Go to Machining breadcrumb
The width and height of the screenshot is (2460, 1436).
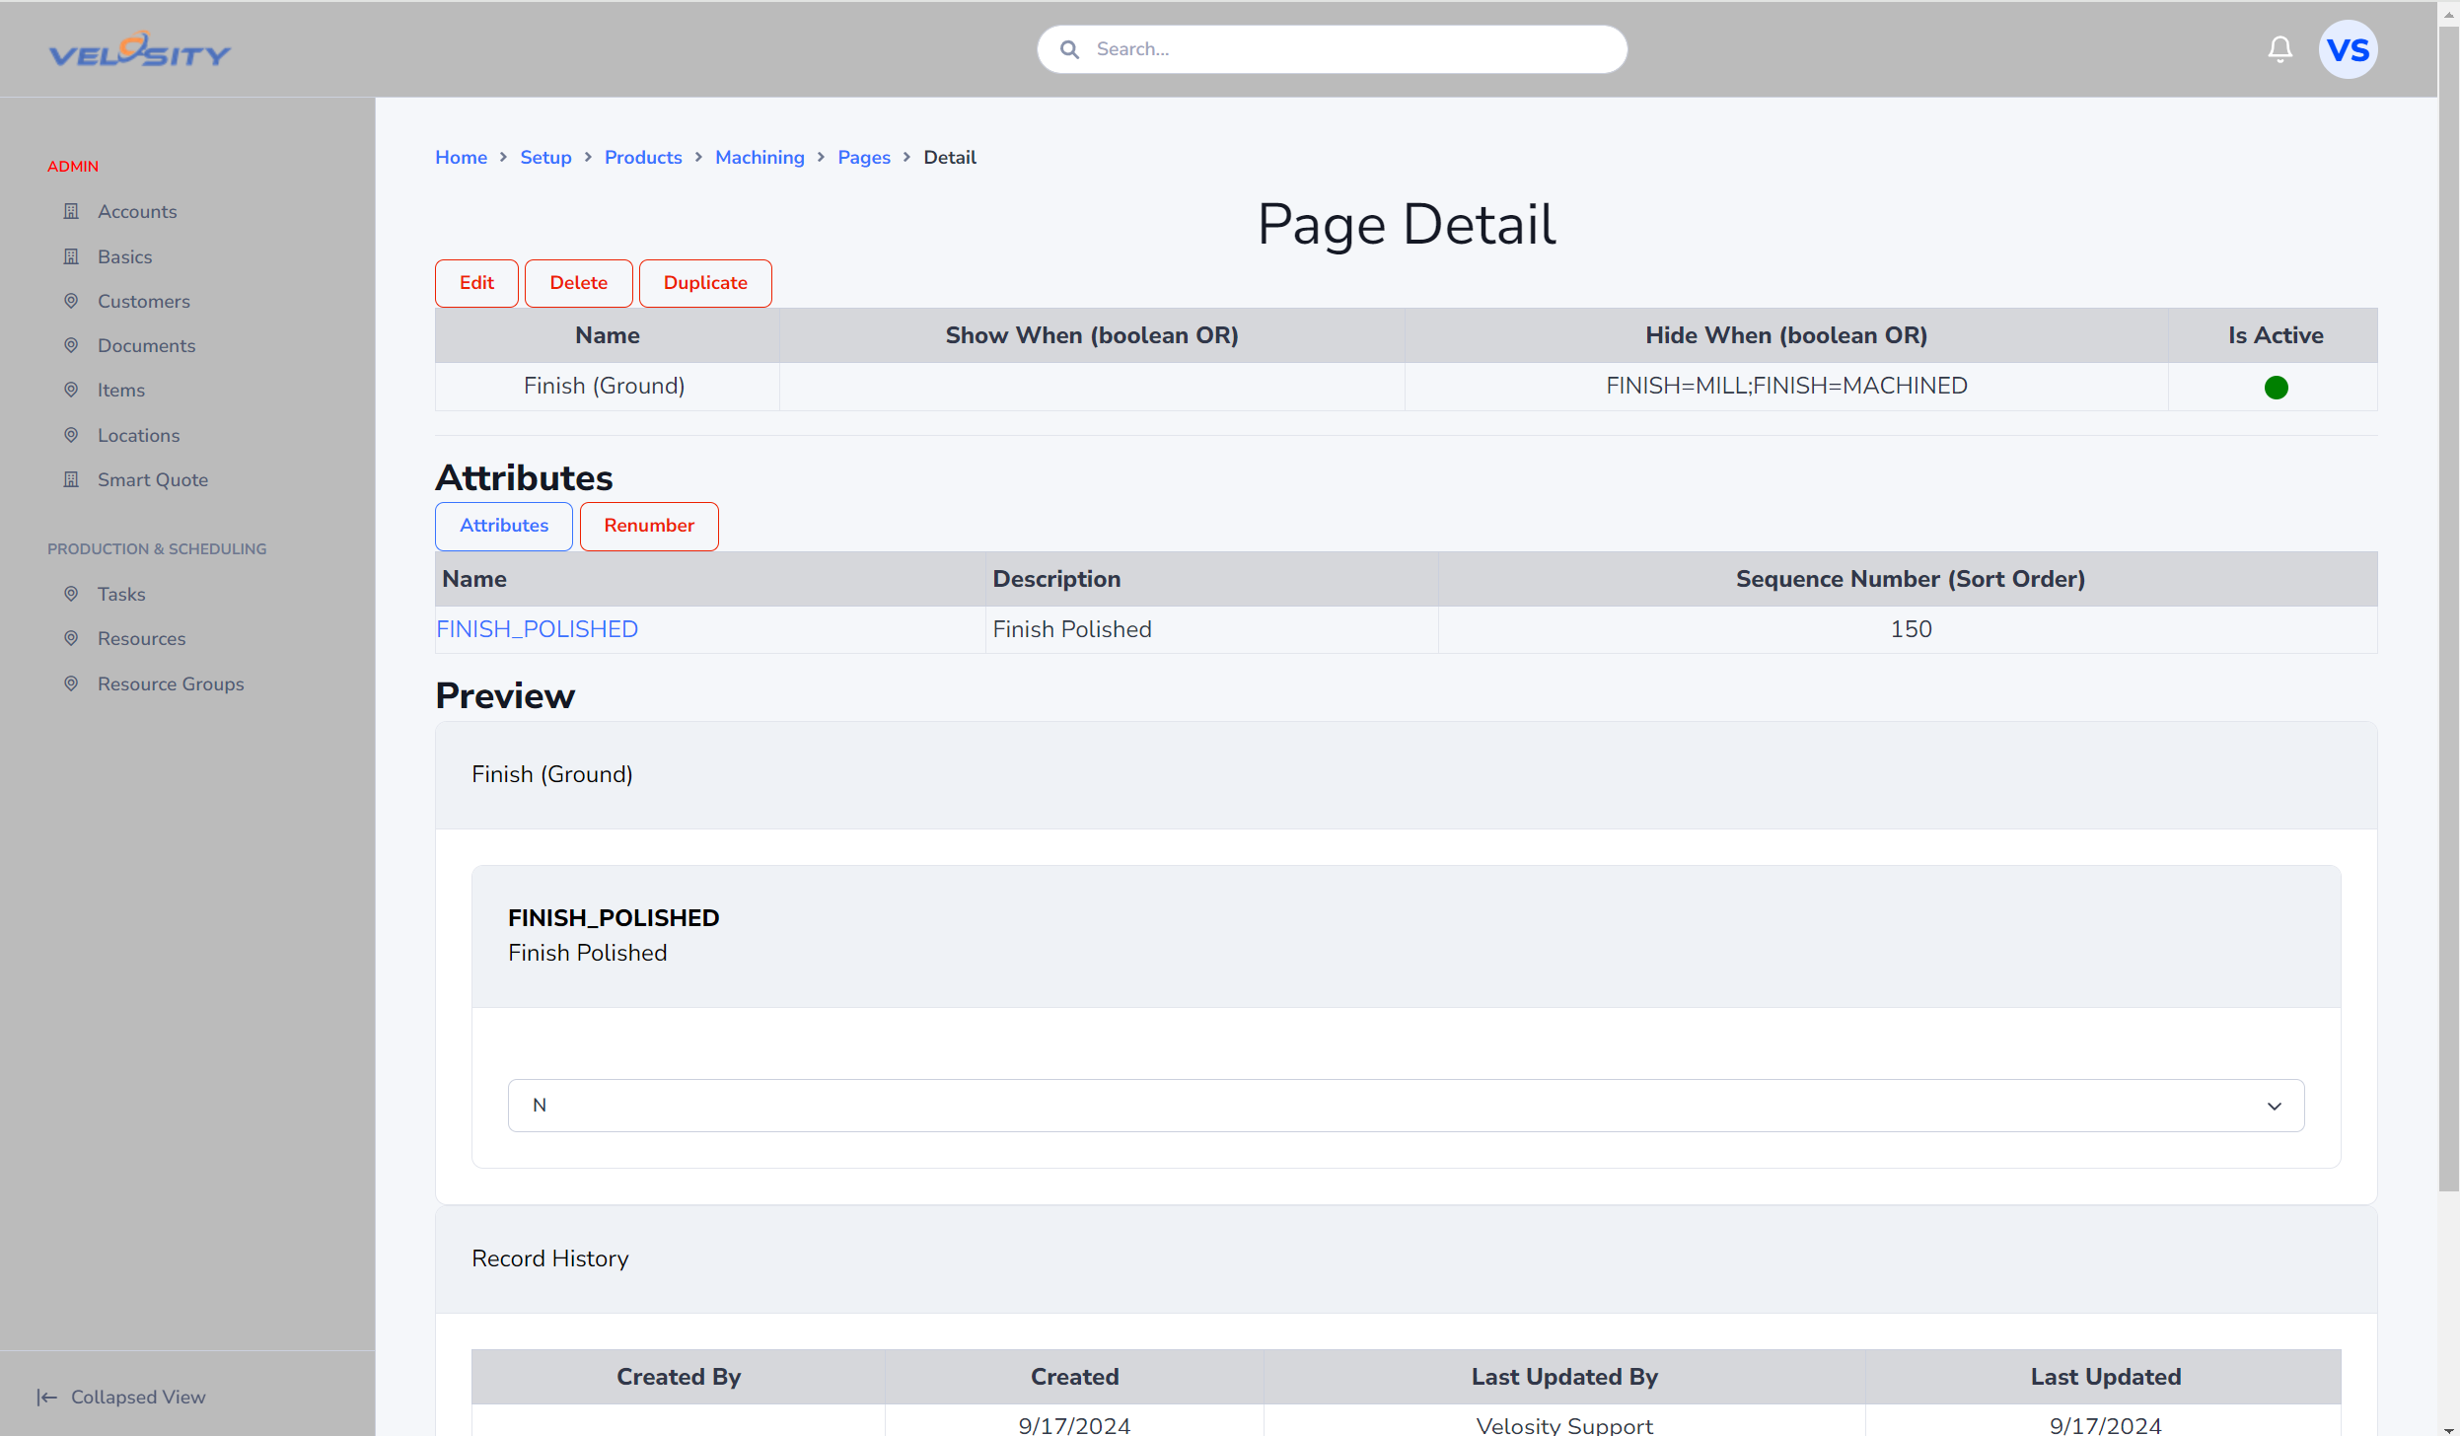point(760,157)
